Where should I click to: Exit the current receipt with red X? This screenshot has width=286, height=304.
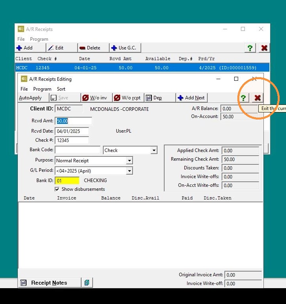(258, 98)
